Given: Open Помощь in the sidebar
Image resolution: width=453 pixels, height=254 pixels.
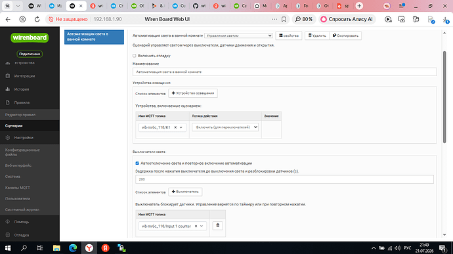Looking at the screenshot, I should point(22,222).
